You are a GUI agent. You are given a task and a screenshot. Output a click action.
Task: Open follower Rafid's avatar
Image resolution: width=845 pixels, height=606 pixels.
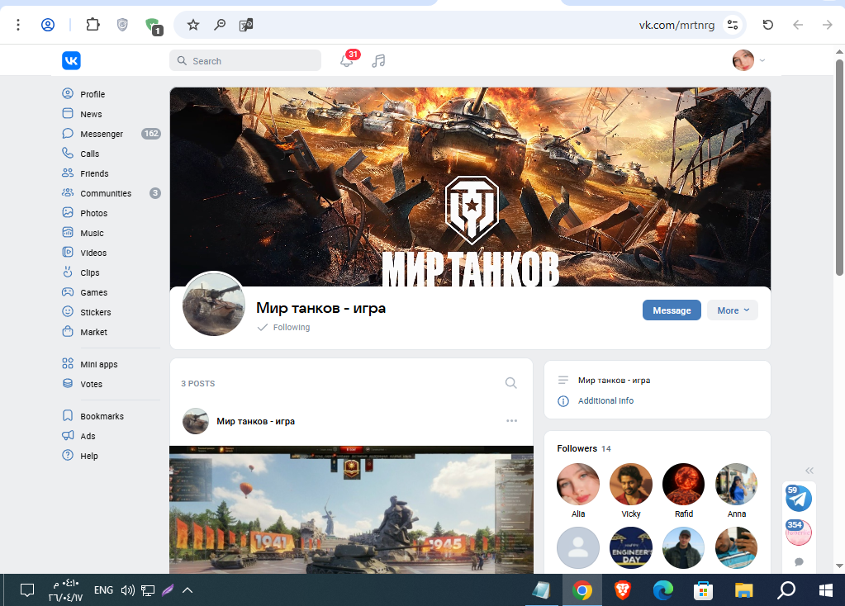pos(683,484)
